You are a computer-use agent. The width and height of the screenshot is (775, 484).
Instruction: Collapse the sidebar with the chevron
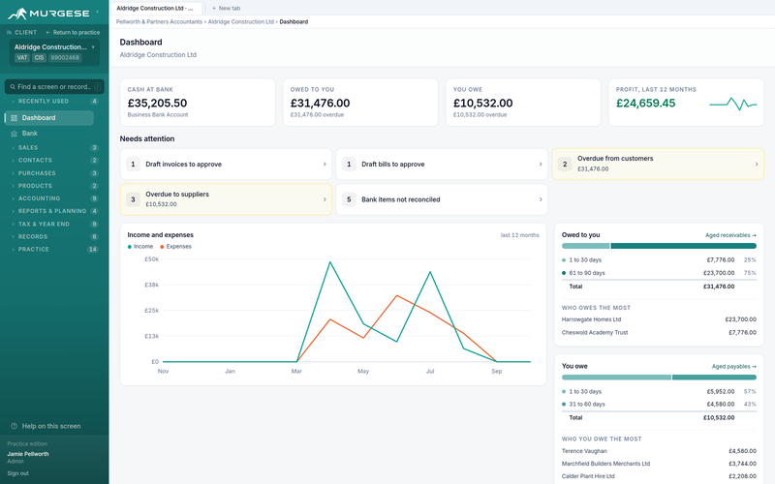(97, 12)
